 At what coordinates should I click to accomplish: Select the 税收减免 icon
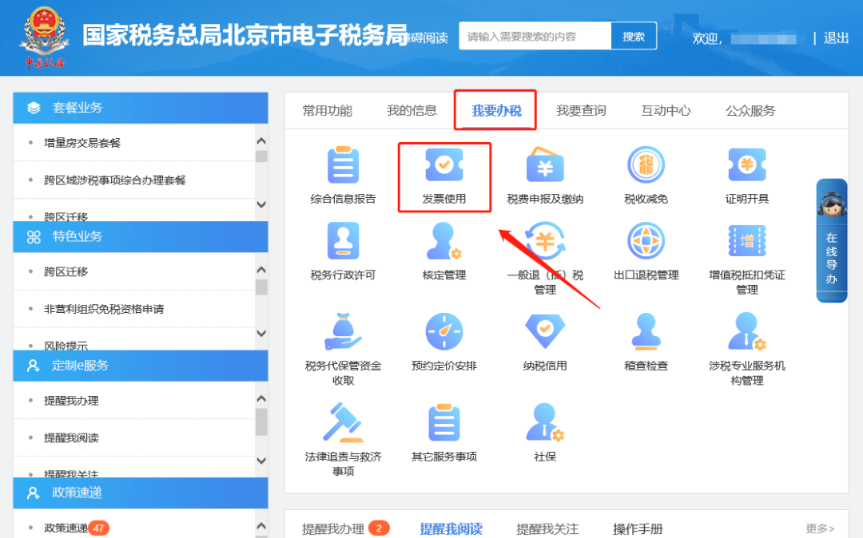[646, 165]
